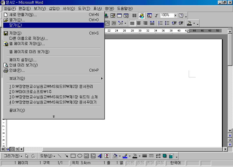The height and width of the screenshot is (167, 233).
Task: Click the horizontal Text Box icon
Action: [x=86, y=156]
